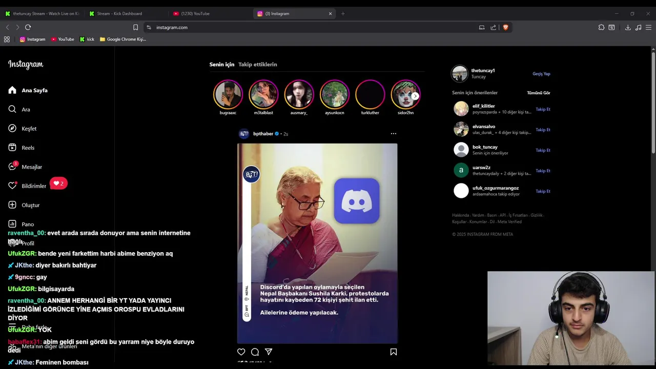Bookmark the page from the address bar

(x=135, y=27)
